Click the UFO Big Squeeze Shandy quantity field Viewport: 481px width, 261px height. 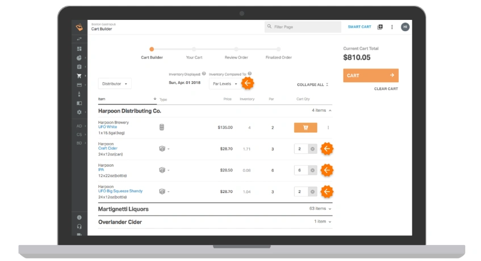click(301, 192)
